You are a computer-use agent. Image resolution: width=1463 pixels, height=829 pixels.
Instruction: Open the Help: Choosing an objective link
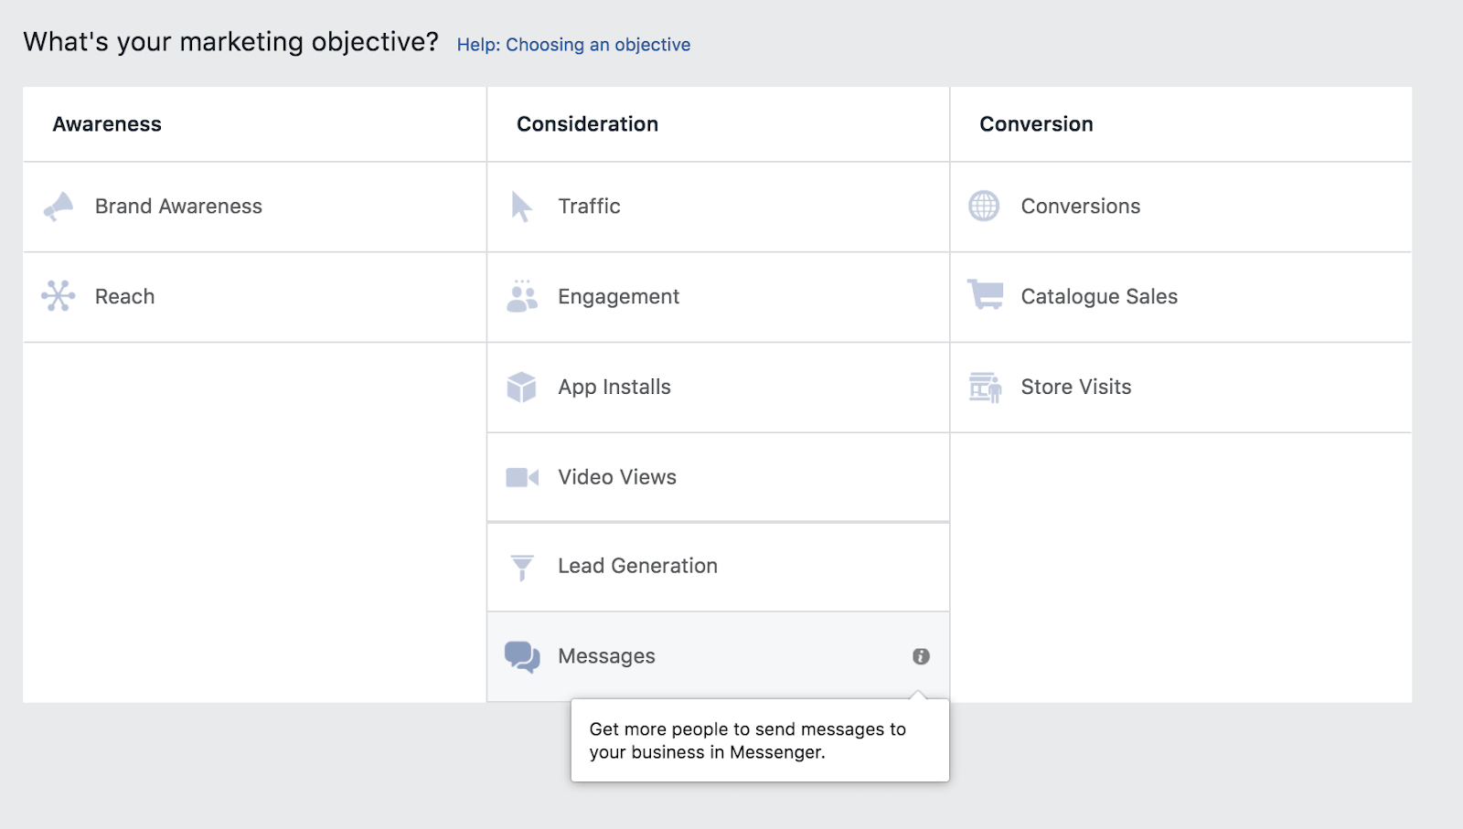pos(573,45)
